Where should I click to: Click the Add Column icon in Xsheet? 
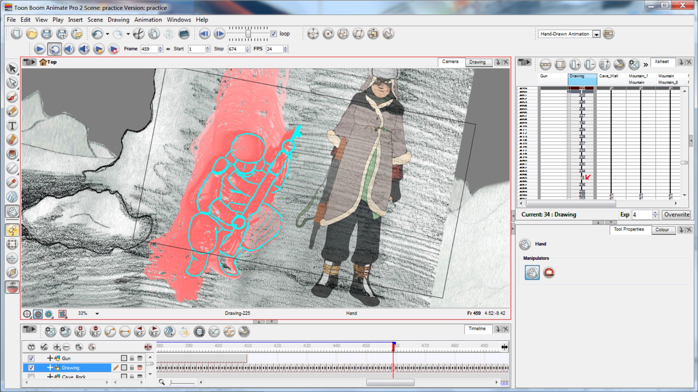tap(575, 65)
